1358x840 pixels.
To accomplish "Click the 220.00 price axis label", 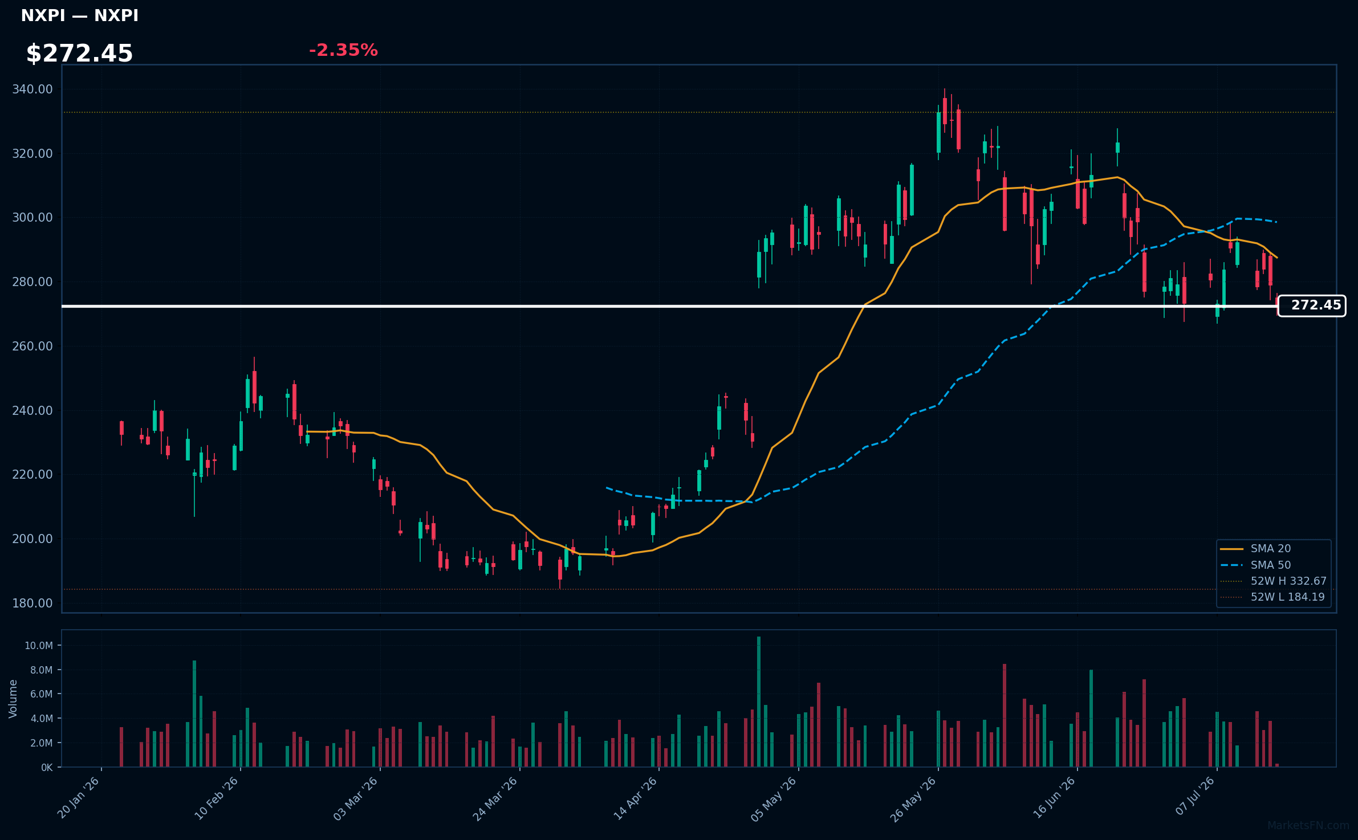I will point(32,475).
